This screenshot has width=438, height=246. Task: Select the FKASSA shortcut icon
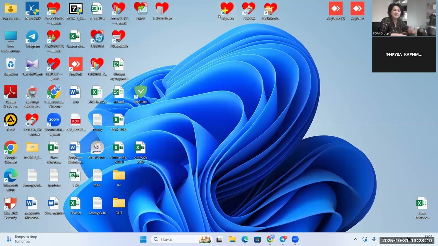point(249,11)
